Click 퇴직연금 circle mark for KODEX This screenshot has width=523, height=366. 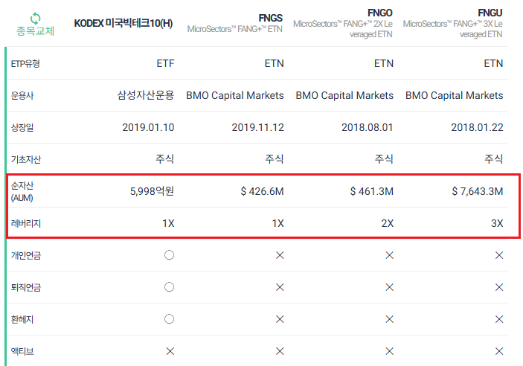pos(169,287)
